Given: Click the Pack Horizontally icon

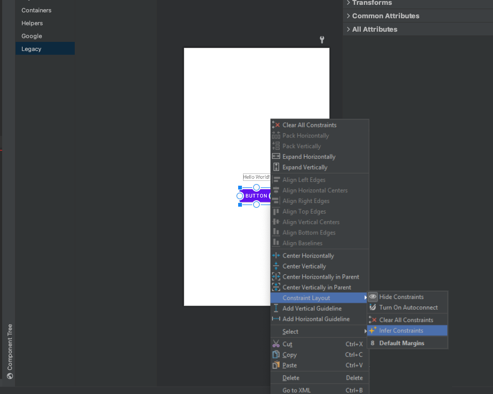Looking at the screenshot, I should point(276,135).
